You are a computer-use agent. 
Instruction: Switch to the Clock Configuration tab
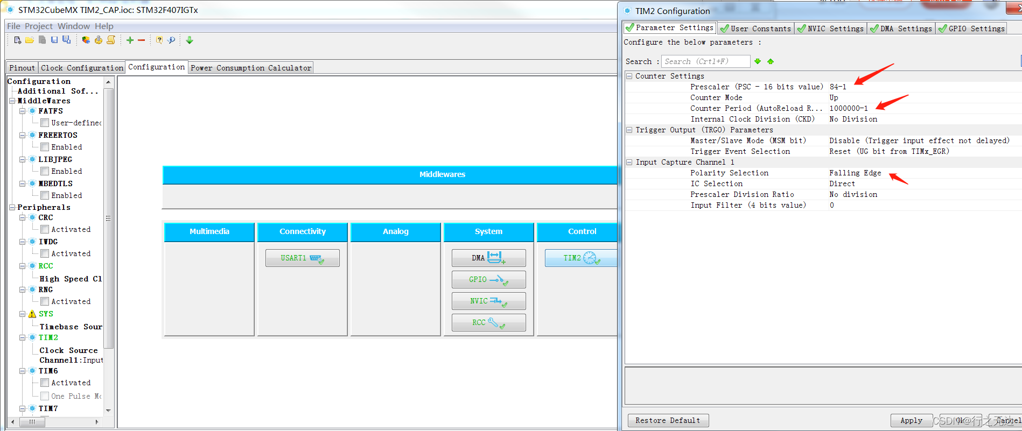(x=82, y=68)
